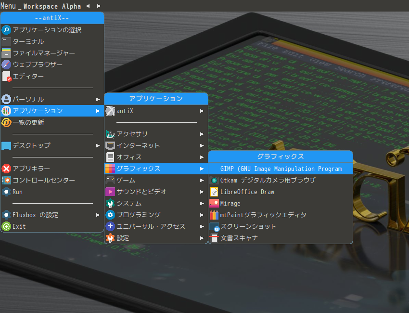409x313 pixels.
Task: Expand 設定 submenu arrow
Action: pyautogui.click(x=202, y=238)
